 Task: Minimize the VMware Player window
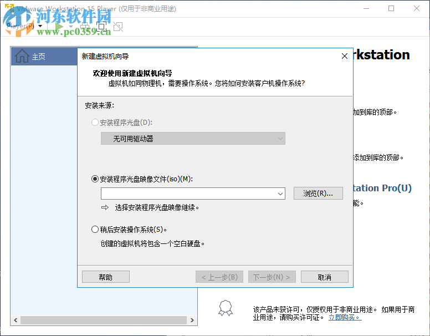pos(366,8)
